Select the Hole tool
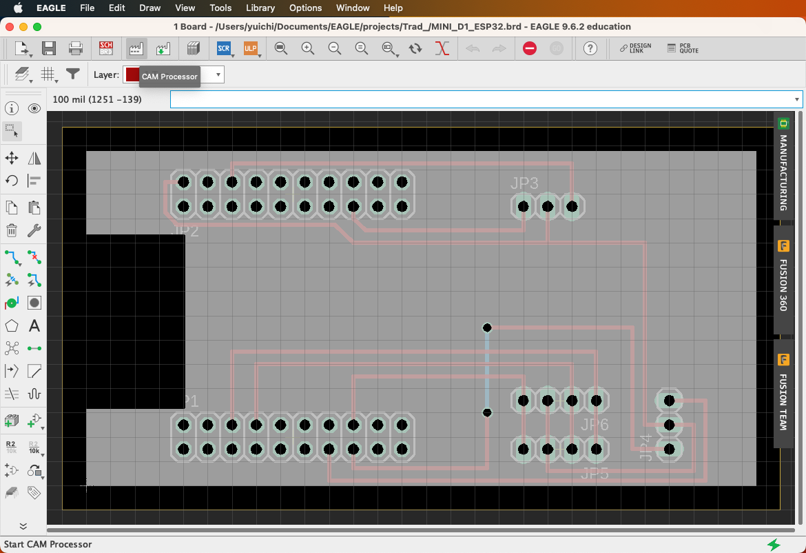Image resolution: width=806 pixels, height=553 pixels. pyautogui.click(x=34, y=303)
